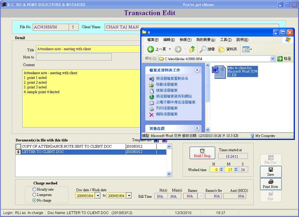This screenshot has height=217, width=299.
Task: Open the Views button dropdown in Explorer
Action: click(251, 50)
